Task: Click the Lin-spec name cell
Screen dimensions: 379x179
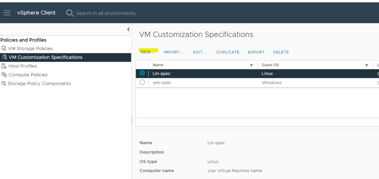Action: tap(161, 74)
